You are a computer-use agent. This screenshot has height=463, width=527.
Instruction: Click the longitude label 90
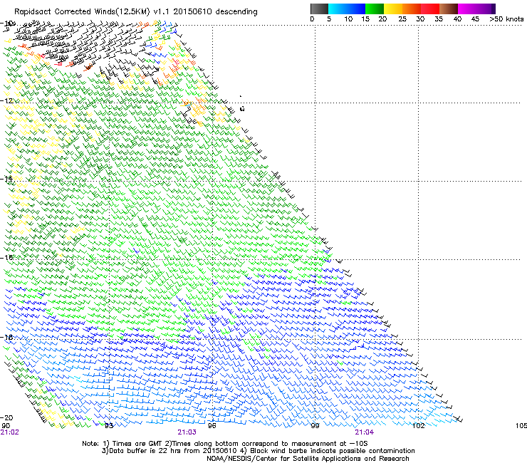click(x=6, y=426)
